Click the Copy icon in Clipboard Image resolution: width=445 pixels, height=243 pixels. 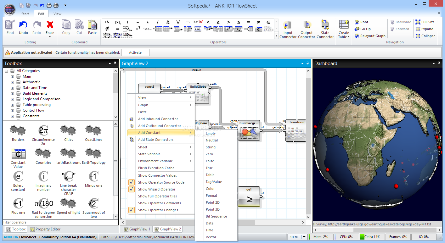(x=66, y=25)
